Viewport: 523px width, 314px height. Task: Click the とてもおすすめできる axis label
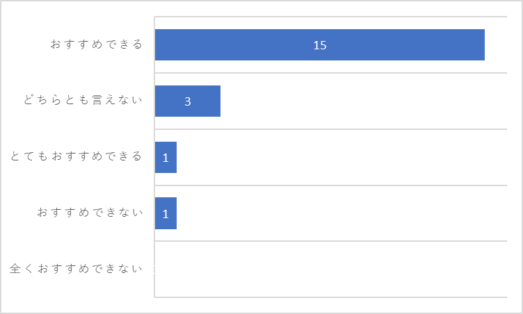tap(77, 156)
